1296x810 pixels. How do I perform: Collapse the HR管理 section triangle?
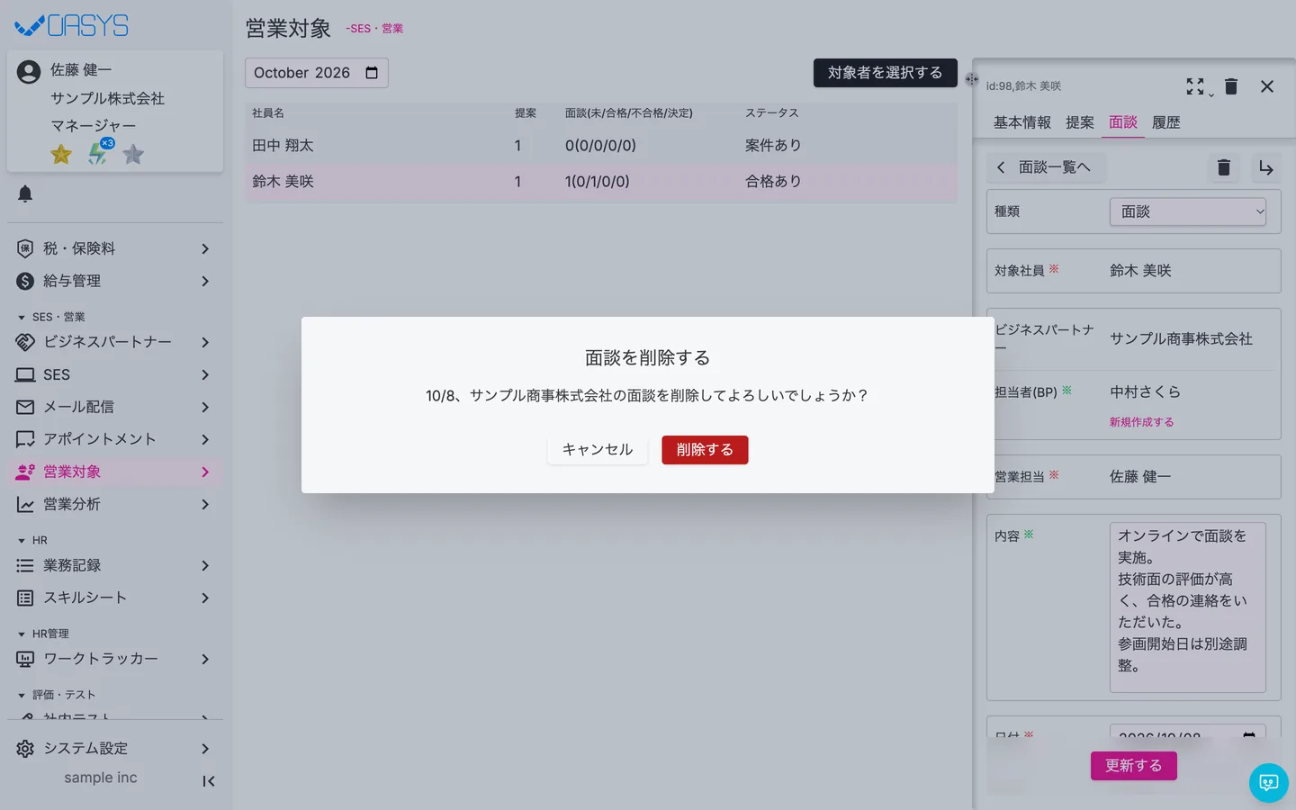pos(22,634)
